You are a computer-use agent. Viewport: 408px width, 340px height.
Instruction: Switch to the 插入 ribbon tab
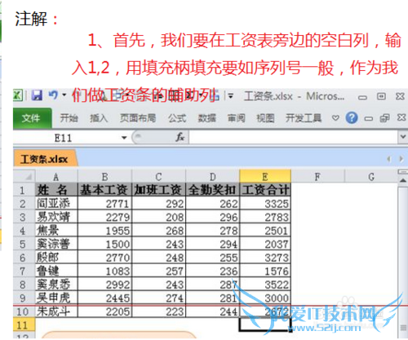[99, 118]
